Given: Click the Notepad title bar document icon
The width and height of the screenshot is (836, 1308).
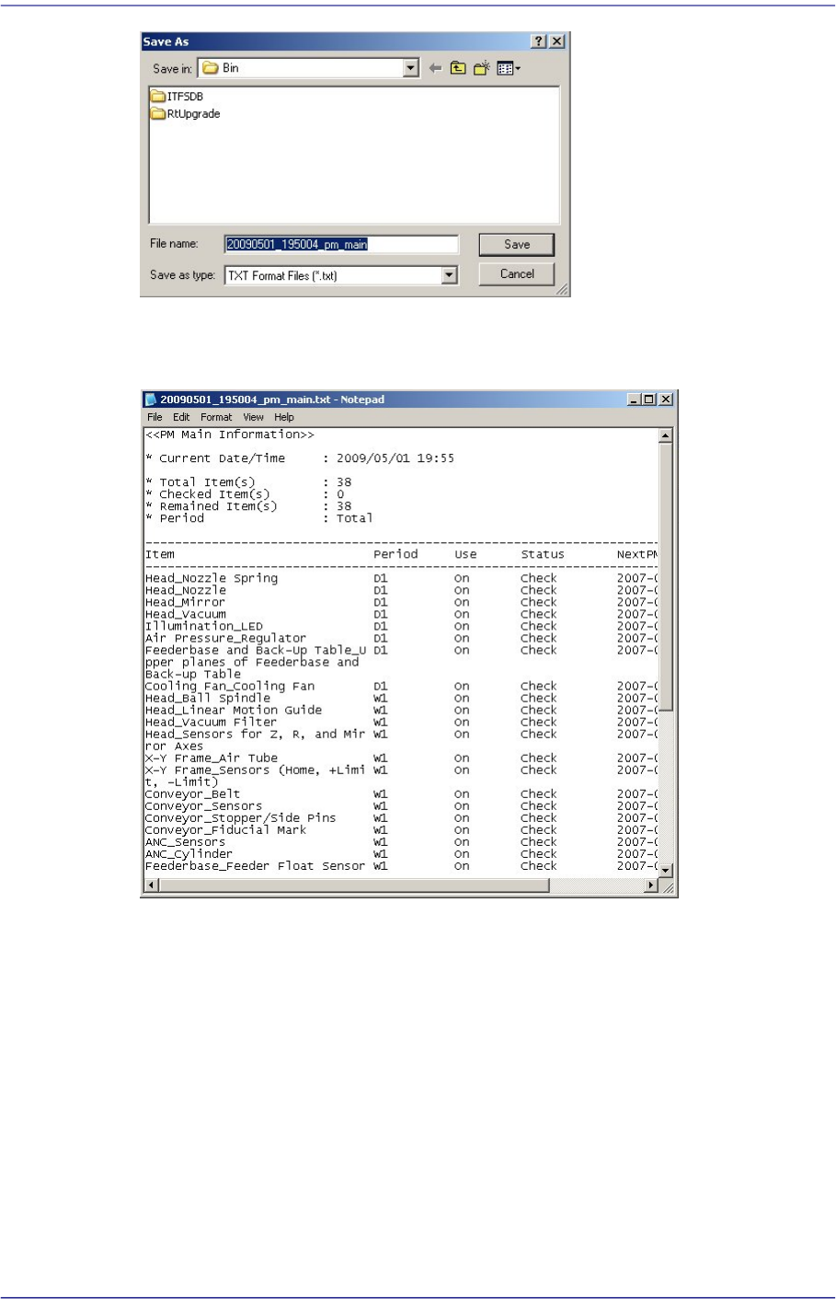Looking at the screenshot, I should pos(151,399).
